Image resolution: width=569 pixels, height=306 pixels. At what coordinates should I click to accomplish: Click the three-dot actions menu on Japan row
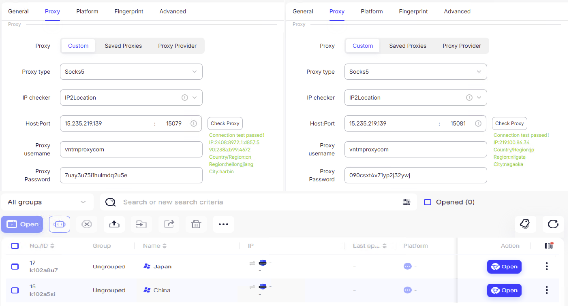click(x=547, y=266)
